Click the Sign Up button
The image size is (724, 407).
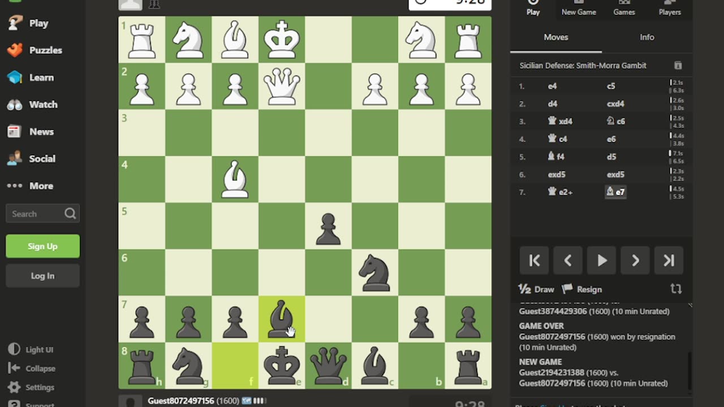[42, 246]
